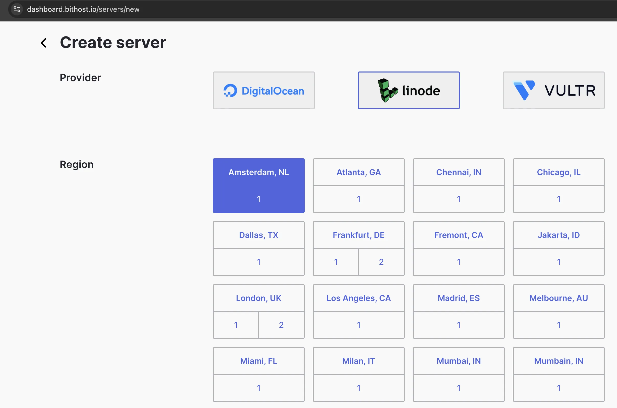Select datacenter 1 under Miami, FL
Image resolution: width=617 pixels, height=408 pixels.
[258, 388]
